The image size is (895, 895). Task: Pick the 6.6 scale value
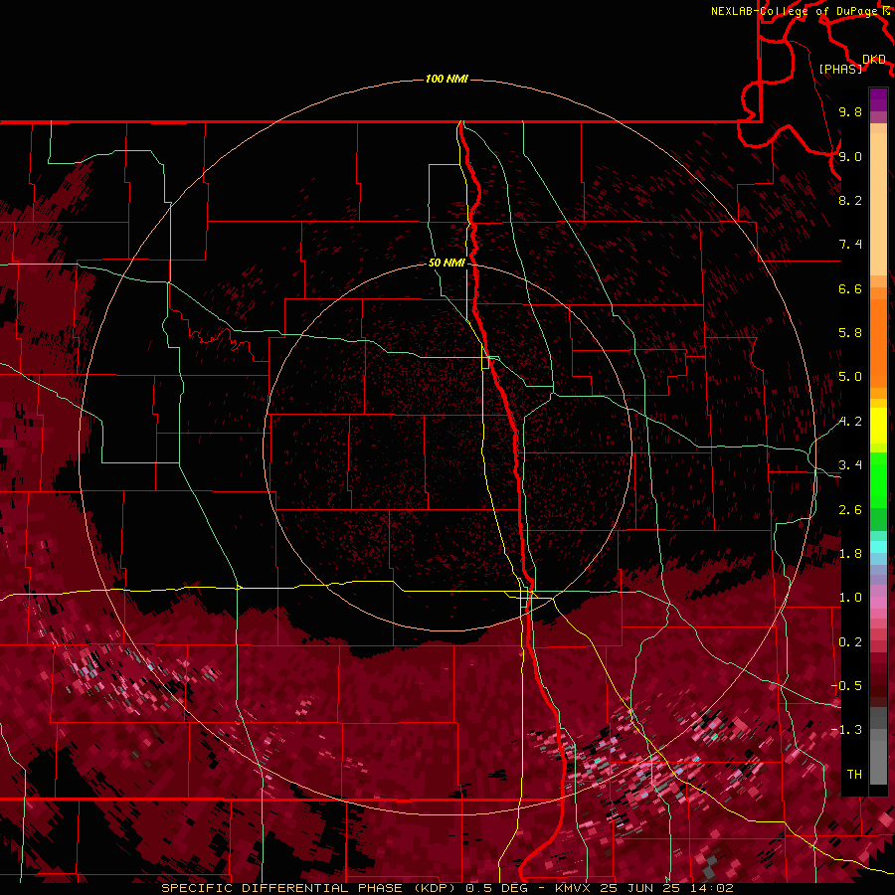coord(850,288)
